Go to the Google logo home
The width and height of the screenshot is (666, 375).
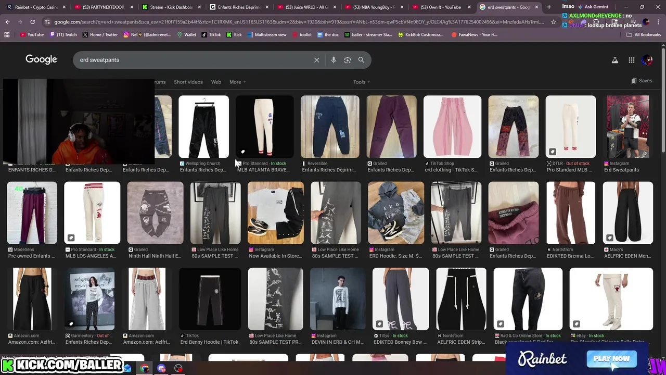click(41, 59)
